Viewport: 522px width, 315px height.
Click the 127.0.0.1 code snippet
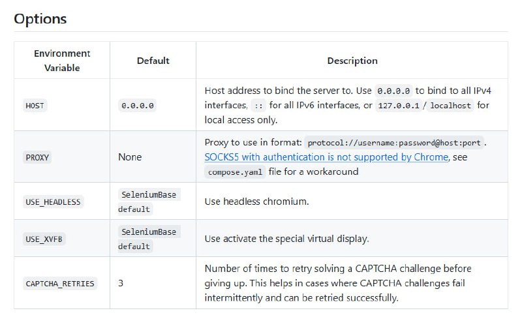click(400, 106)
